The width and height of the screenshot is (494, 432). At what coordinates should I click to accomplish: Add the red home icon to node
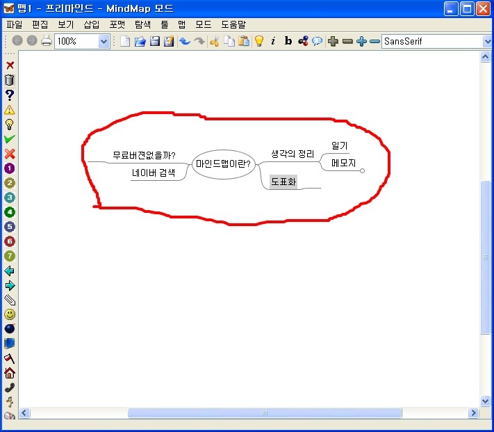[10, 373]
